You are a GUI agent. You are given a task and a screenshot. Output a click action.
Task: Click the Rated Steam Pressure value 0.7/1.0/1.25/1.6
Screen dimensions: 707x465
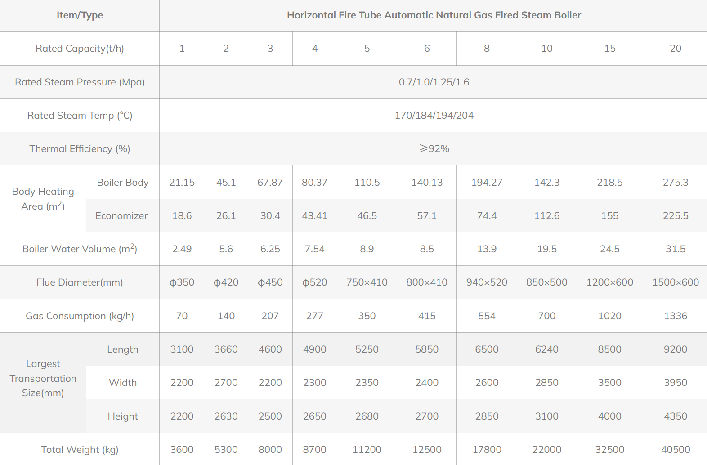[x=434, y=82]
